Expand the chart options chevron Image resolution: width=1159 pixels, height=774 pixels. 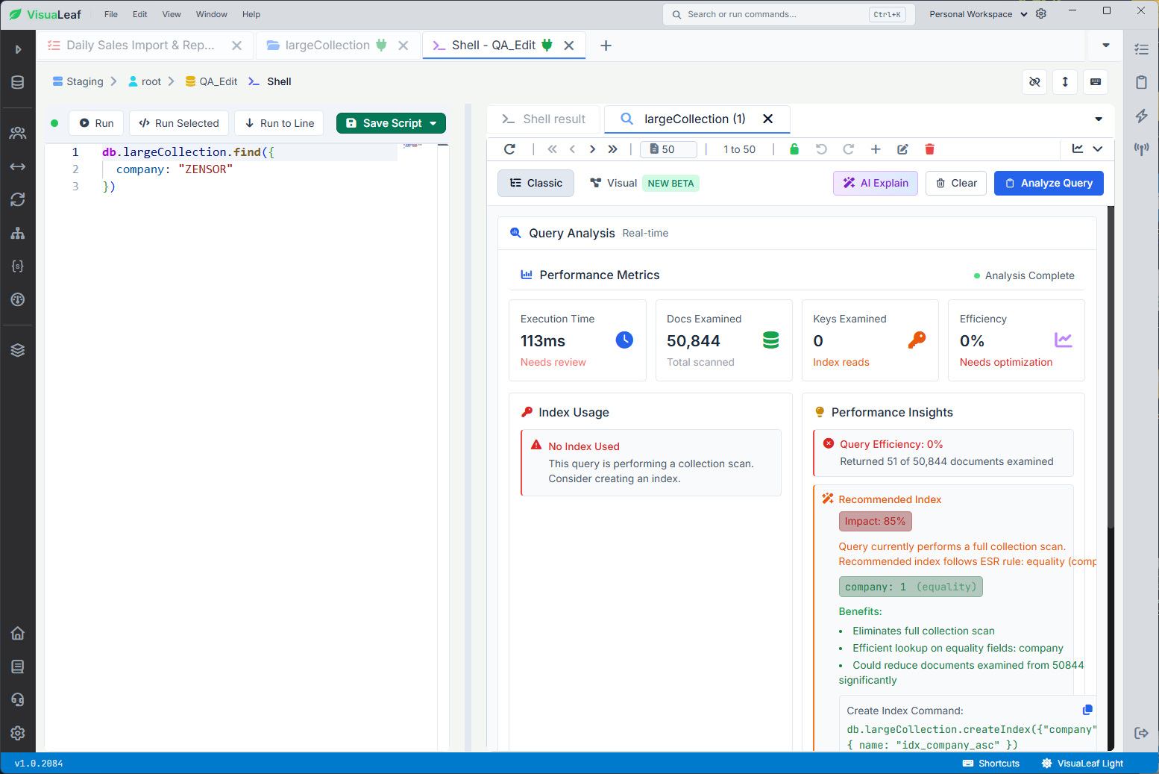point(1098,149)
